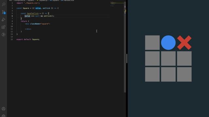This screenshot has width=209, height=117.
Task: Open the Run and Debug view
Action: [x=4, y=19]
